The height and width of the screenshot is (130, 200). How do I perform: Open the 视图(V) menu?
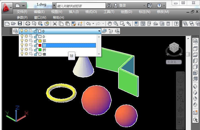point(57,12)
